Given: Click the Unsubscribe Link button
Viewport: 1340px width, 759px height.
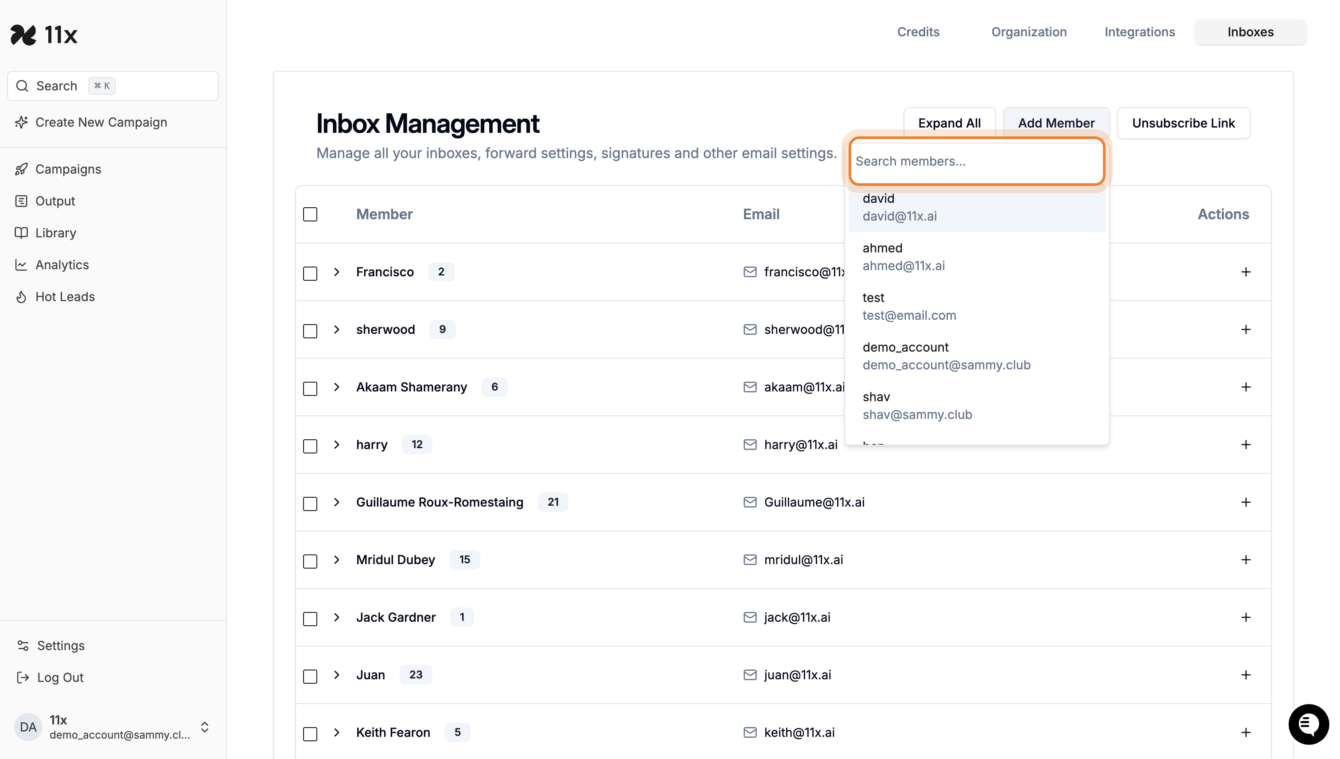Looking at the screenshot, I should click(1183, 123).
